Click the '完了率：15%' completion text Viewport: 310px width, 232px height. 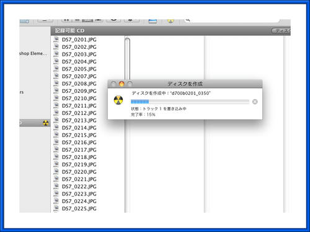[x=143, y=114]
